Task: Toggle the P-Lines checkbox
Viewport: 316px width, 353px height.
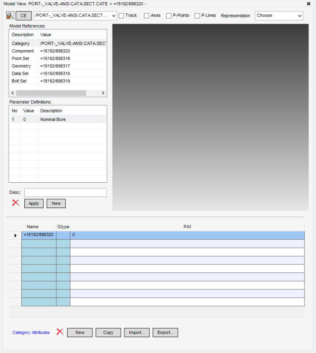Action: coord(197,16)
